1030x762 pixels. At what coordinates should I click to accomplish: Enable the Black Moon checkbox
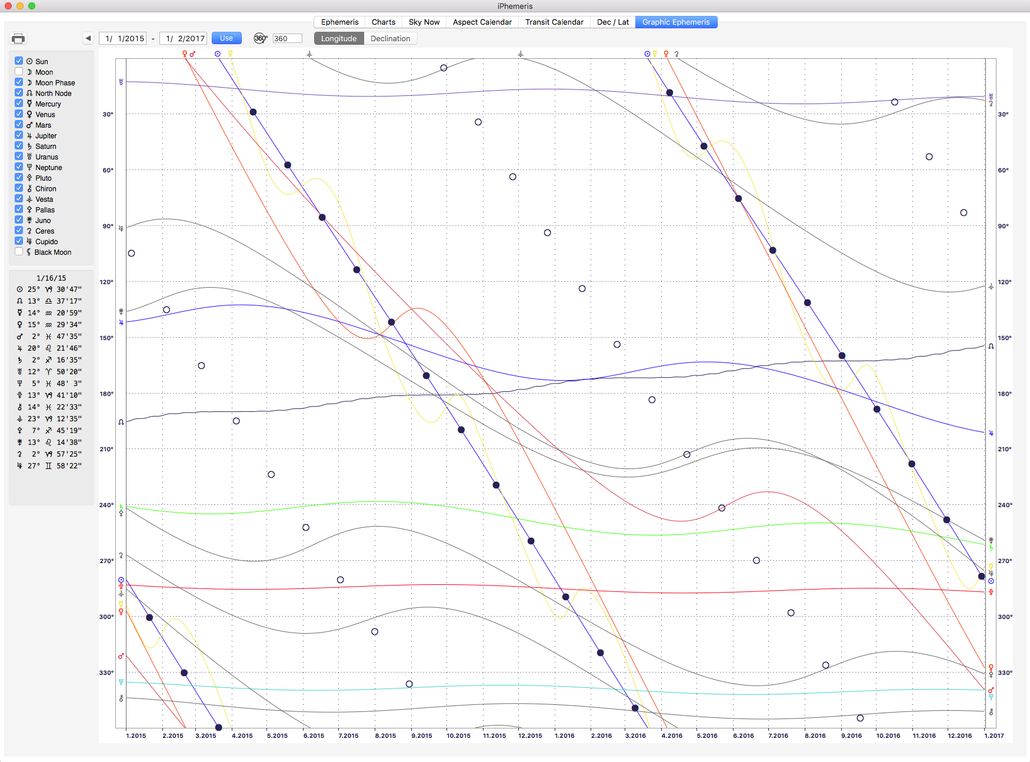pos(19,251)
